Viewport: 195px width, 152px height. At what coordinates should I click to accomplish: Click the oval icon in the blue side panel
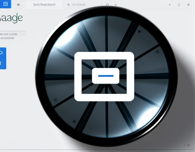click(1, 53)
